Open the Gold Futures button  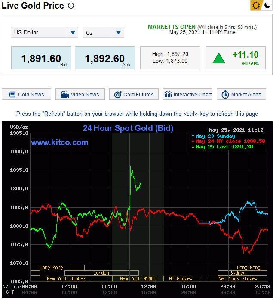pos(134,94)
